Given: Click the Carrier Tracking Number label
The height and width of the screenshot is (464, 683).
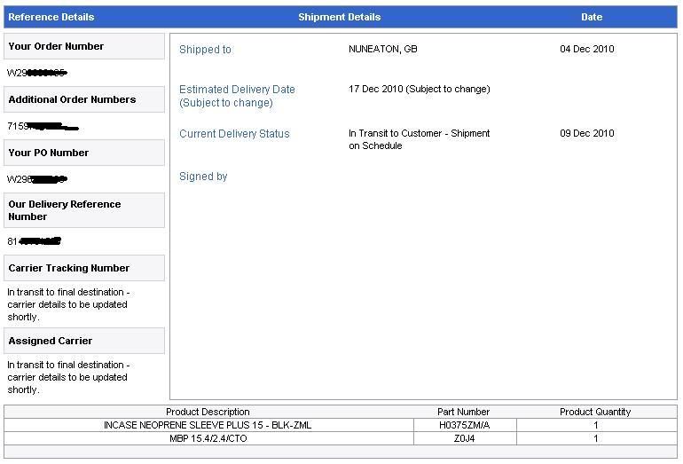Looking at the screenshot, I should (x=68, y=268).
